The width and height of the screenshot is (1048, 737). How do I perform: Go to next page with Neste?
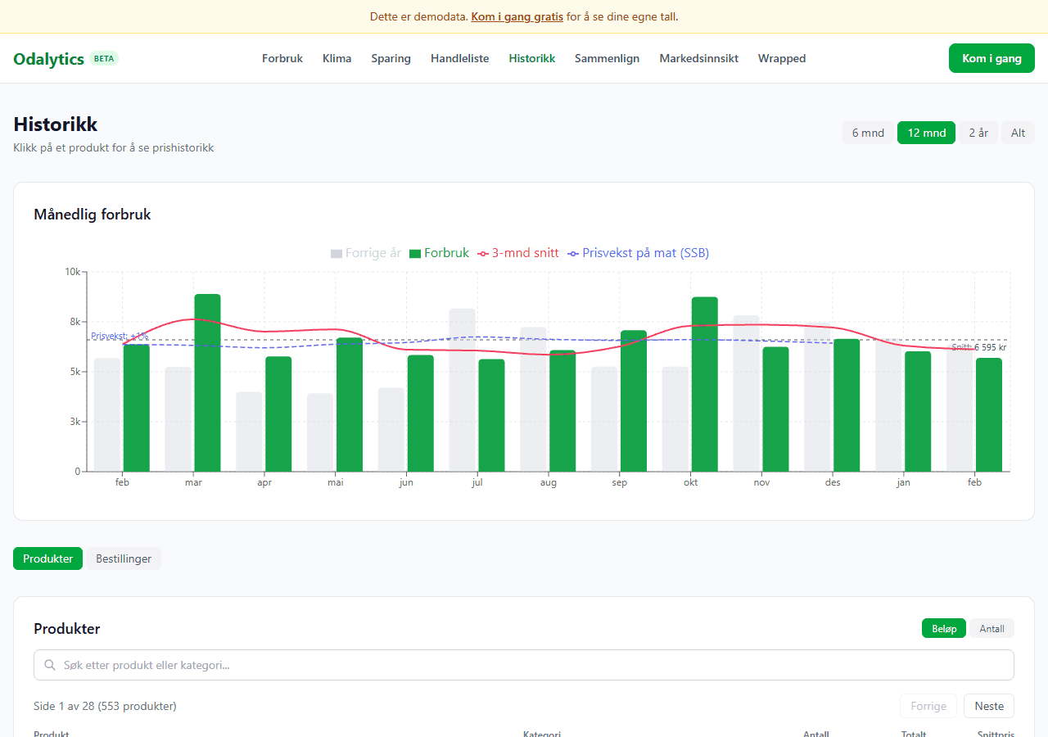click(988, 706)
